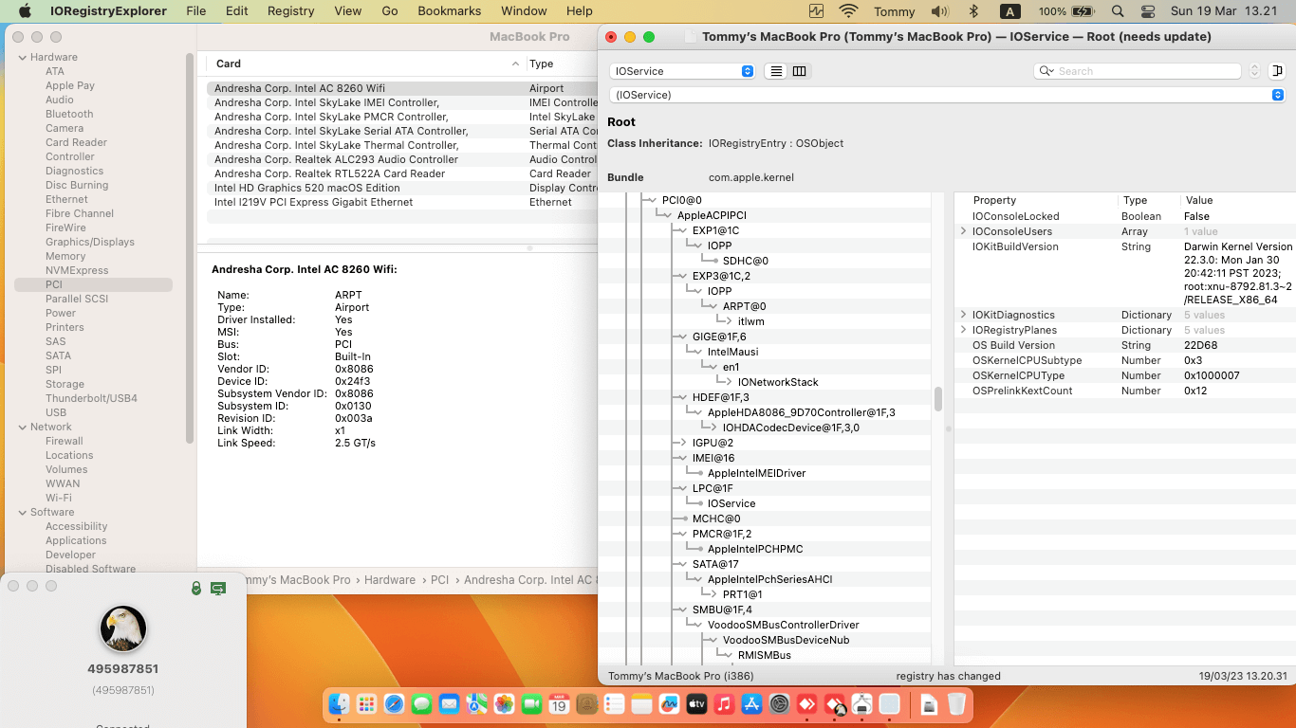
Task: Click the green lock icon in the remote window
Action: (x=196, y=588)
